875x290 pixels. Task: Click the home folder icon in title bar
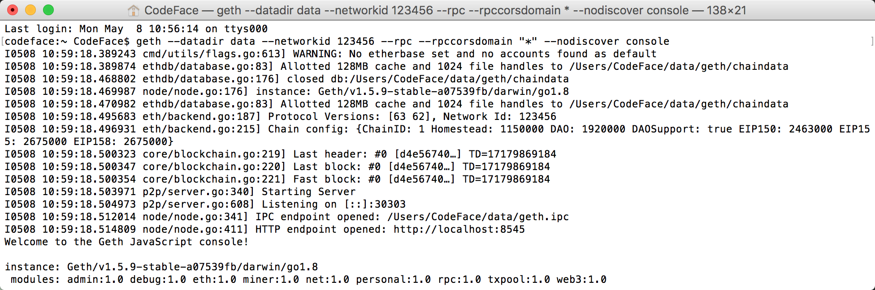coord(133,10)
